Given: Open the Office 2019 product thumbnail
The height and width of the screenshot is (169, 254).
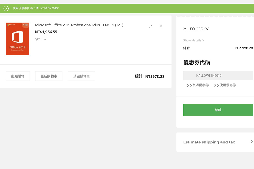Looking at the screenshot, I should [x=18, y=39].
